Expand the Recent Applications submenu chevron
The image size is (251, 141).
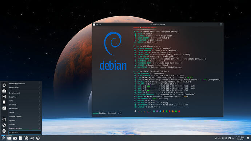pos(39,84)
